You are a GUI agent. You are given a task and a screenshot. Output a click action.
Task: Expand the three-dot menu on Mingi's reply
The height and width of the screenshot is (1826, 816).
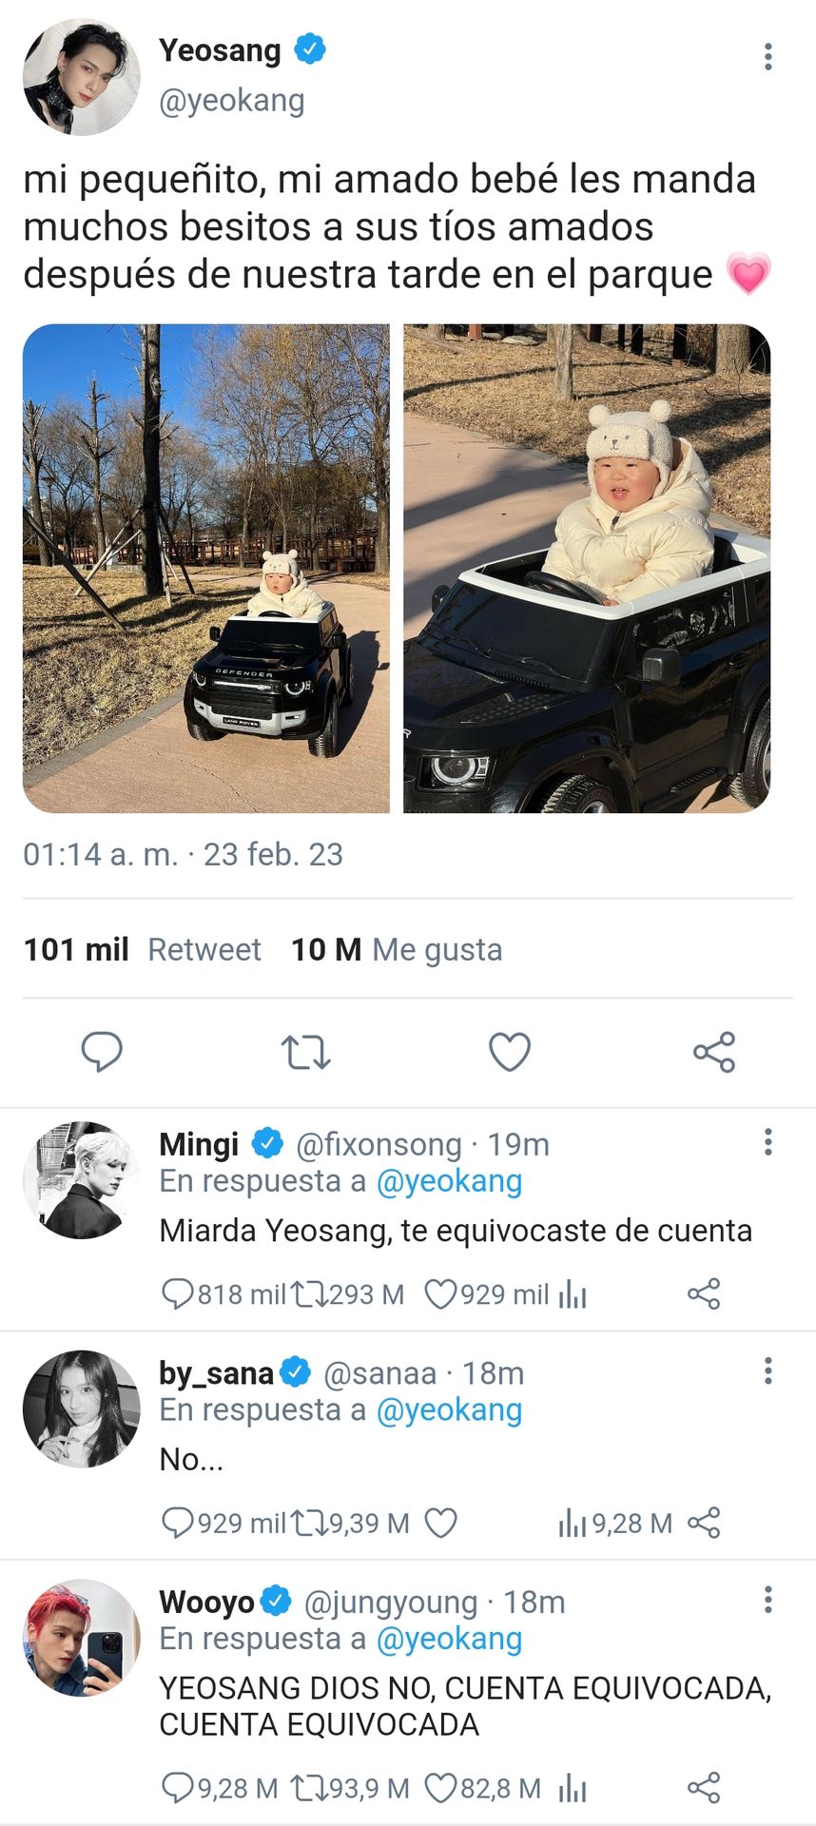coord(767,1142)
